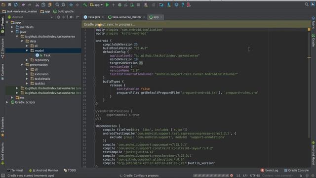Toggle the Captures tool window
The image size is (316, 178).
[2, 72]
